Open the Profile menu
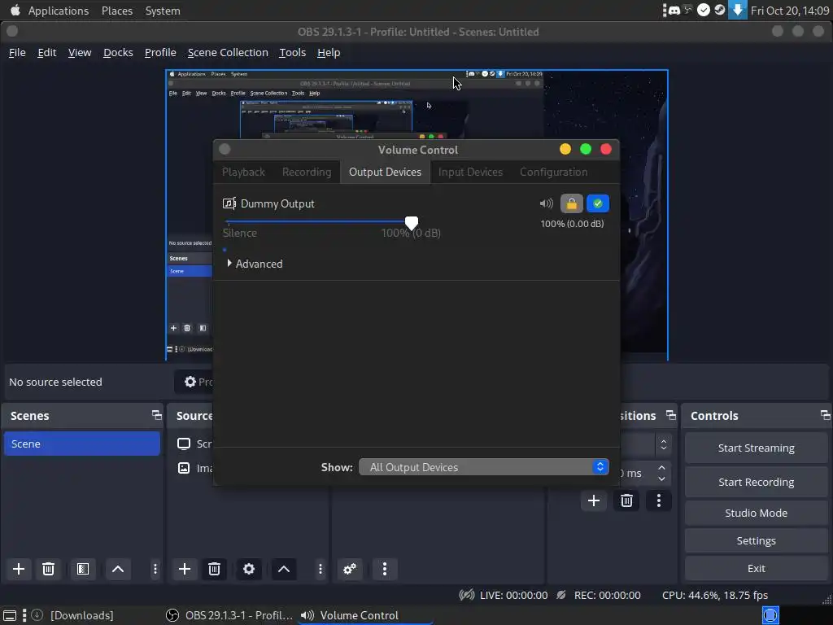The image size is (833, 625). [x=160, y=53]
